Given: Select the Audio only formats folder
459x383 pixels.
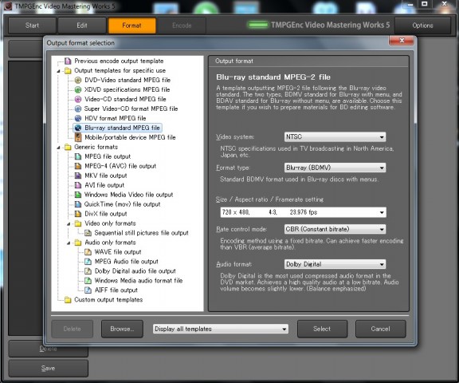Looking at the screenshot, I should coord(110,243).
